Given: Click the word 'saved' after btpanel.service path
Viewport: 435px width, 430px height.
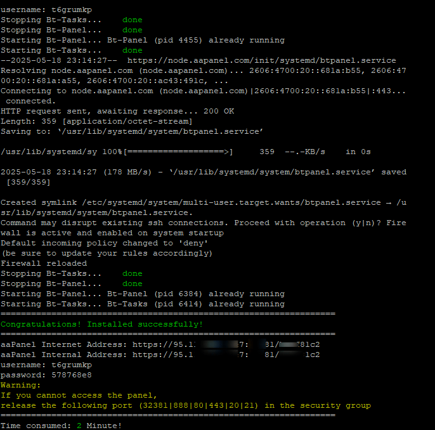Looking at the screenshot, I should click(x=394, y=172).
